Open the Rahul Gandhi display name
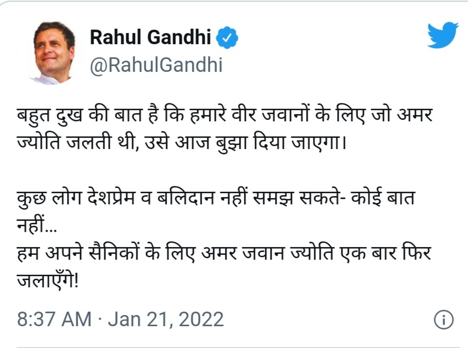 (151, 37)
